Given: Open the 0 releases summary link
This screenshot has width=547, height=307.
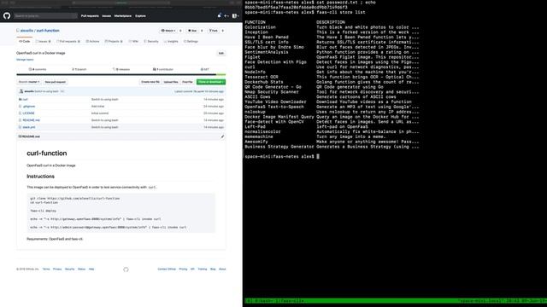Looking at the screenshot, I should (x=121, y=69).
